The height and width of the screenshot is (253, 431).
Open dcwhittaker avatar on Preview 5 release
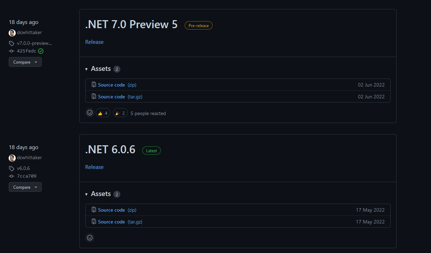[12, 33]
